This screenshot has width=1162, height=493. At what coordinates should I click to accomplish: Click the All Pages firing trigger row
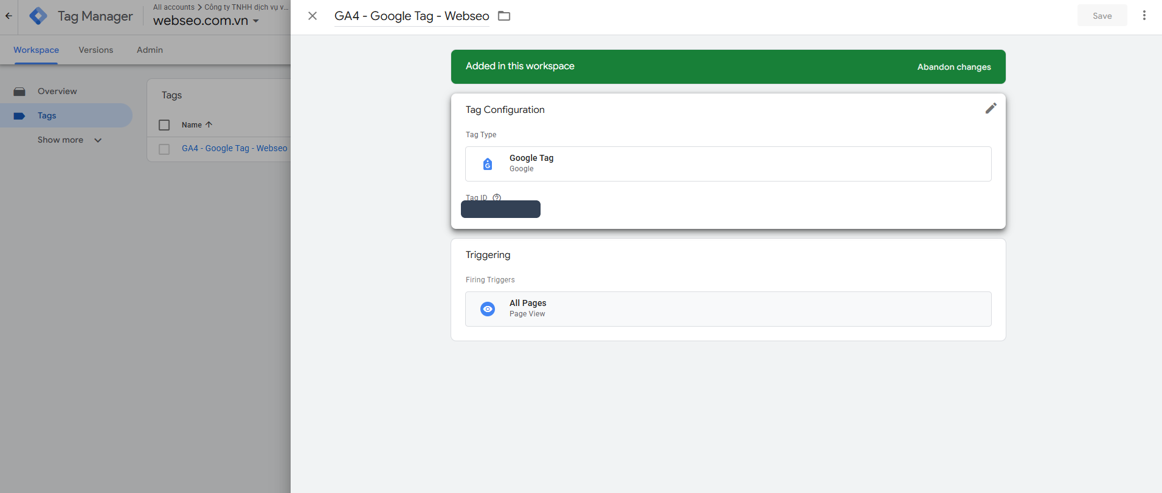728,309
